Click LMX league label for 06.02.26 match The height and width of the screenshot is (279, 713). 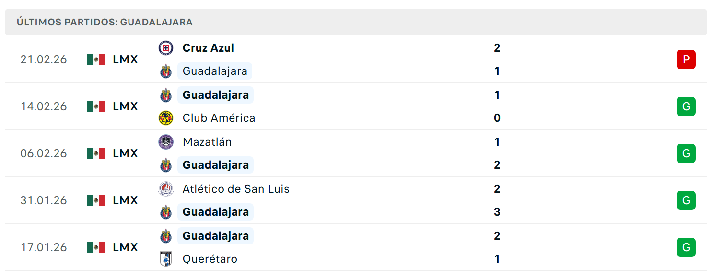(126, 153)
